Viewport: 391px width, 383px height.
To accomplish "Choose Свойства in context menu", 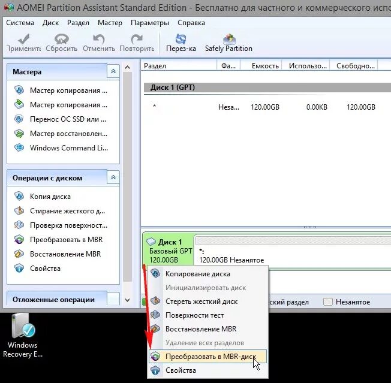I will pos(207,370).
